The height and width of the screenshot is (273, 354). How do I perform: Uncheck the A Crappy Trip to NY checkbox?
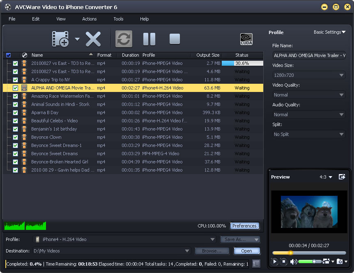pos(15,80)
